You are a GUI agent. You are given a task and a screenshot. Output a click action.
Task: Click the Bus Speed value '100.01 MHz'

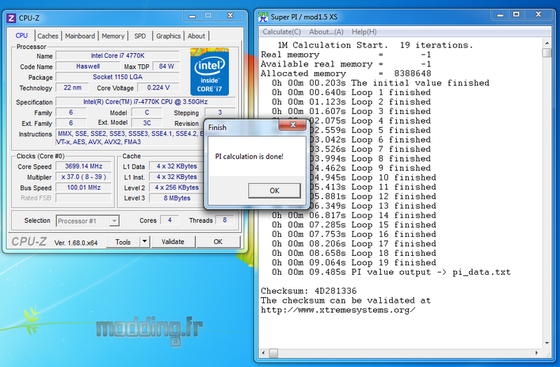click(83, 187)
